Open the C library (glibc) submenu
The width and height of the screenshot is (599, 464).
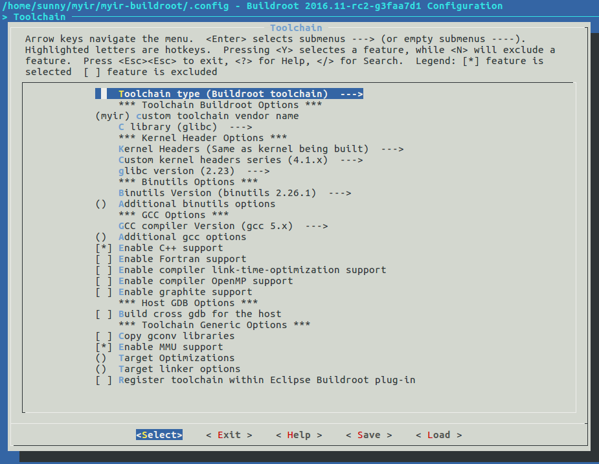185,127
